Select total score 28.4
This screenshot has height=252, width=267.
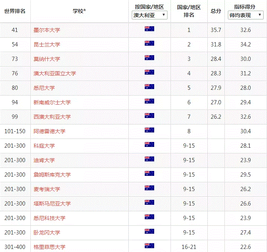click(x=216, y=59)
